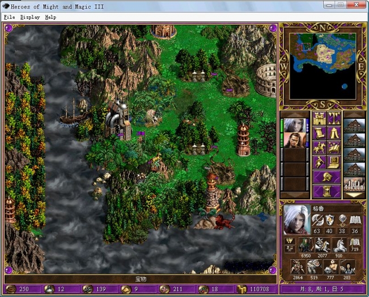Click the attack value 63

317,231
